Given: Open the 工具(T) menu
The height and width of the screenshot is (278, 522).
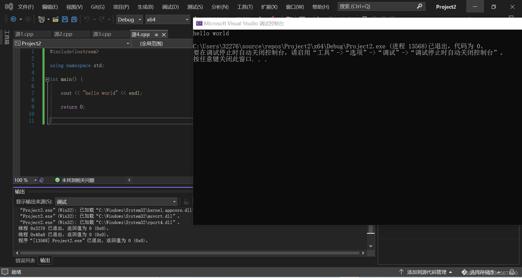Looking at the screenshot, I should pos(245,7).
